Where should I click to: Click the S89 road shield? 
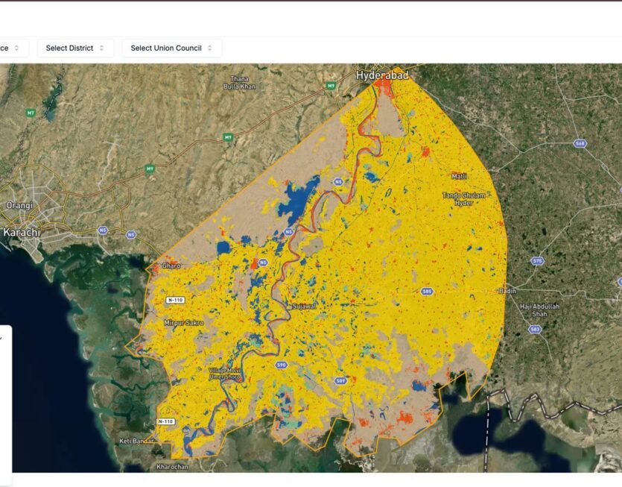coord(340,380)
